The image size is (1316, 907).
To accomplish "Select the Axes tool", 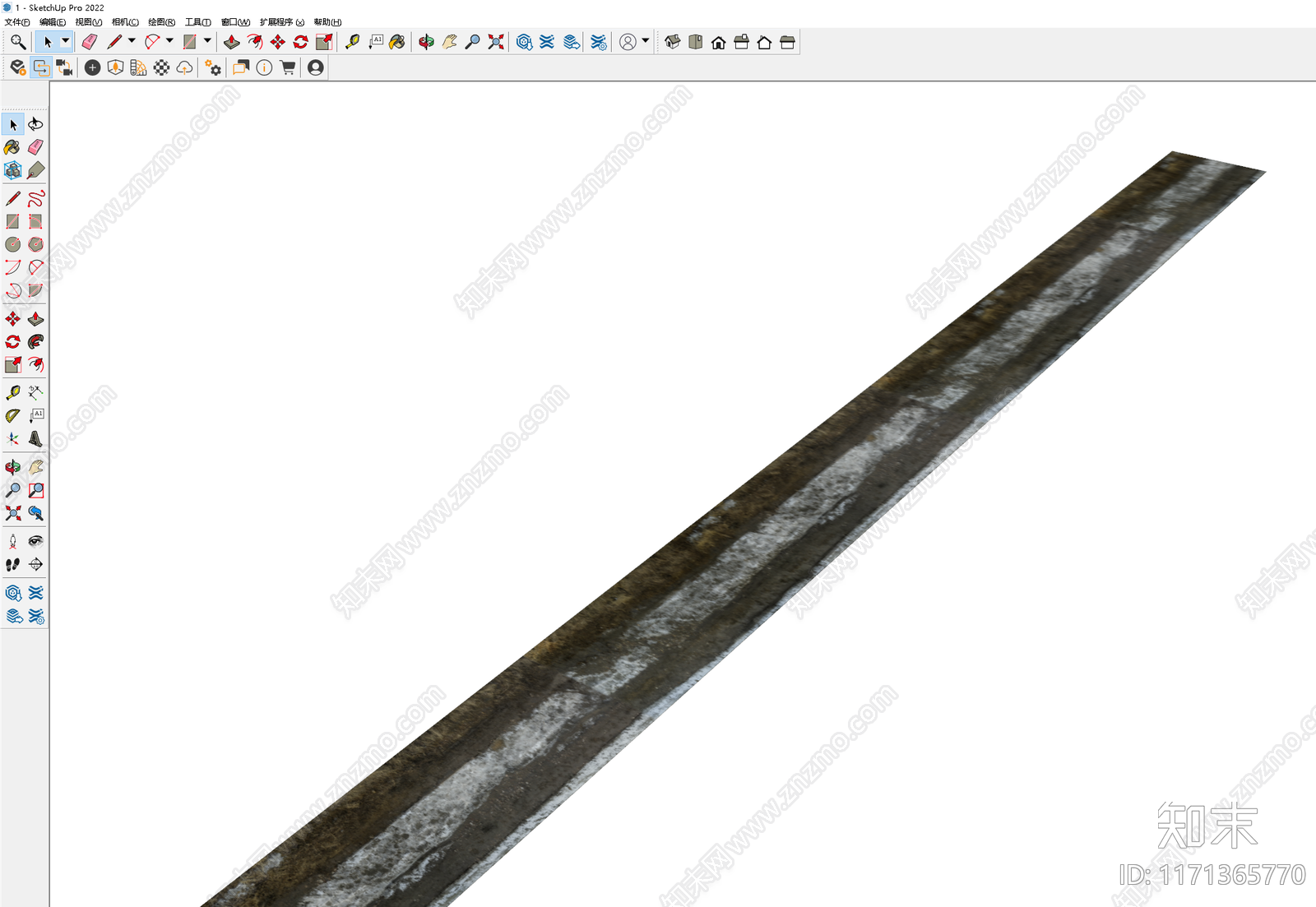I will coord(13,438).
